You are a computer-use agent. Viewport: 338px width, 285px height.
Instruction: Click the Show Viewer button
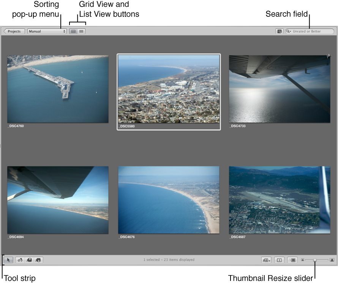pyautogui.click(x=292, y=260)
